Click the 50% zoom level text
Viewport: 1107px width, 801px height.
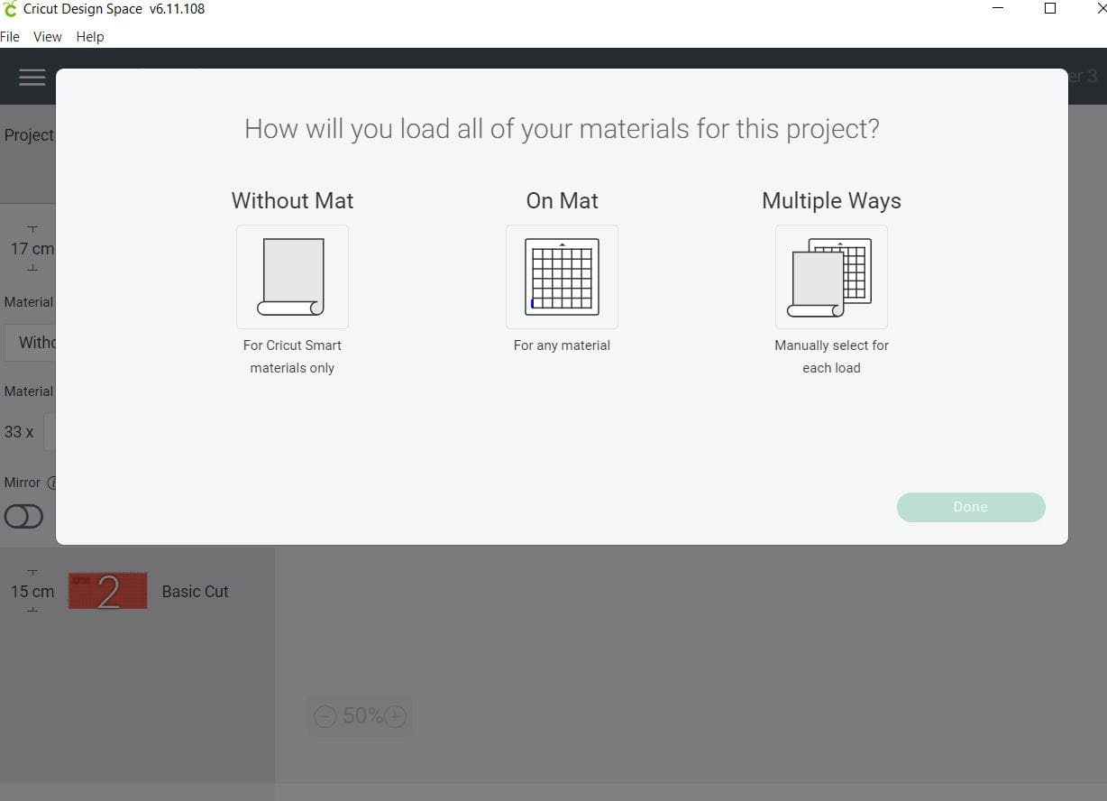pos(362,716)
